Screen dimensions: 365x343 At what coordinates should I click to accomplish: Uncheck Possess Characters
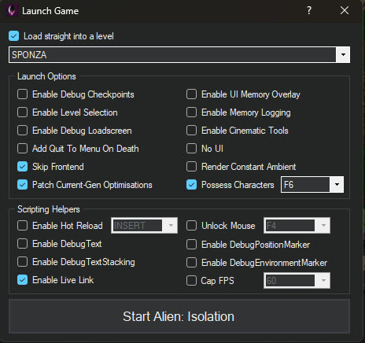point(191,185)
